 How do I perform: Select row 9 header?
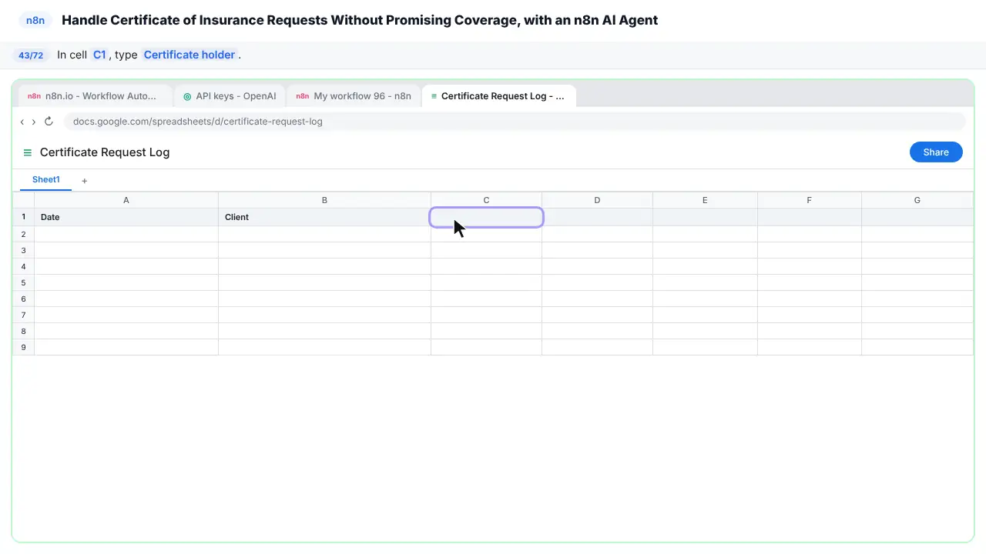point(24,347)
